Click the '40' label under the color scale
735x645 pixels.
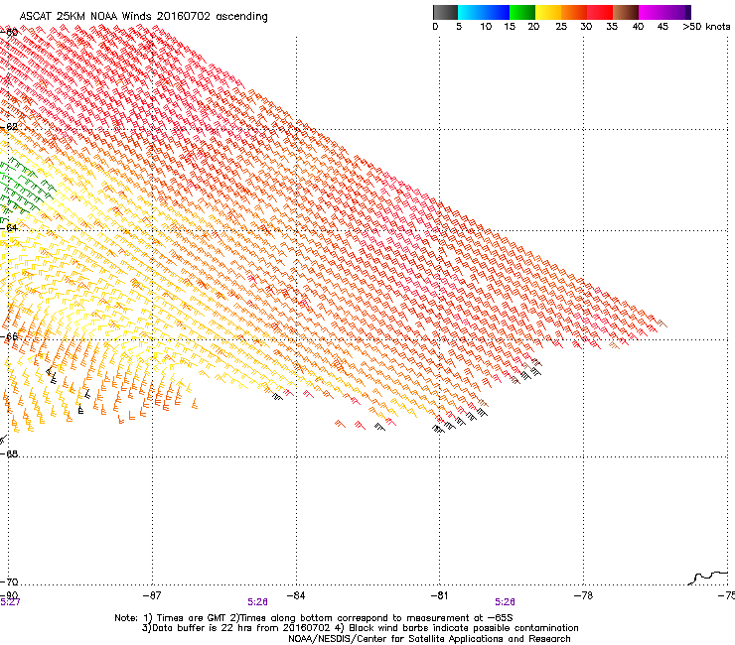click(x=638, y=27)
